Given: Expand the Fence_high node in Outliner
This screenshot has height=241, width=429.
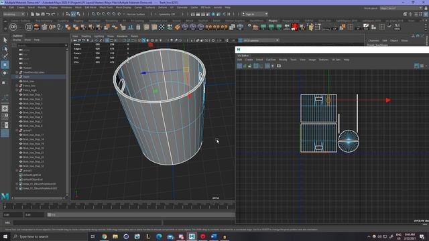Looking at the screenshot, I should click(x=17, y=90).
